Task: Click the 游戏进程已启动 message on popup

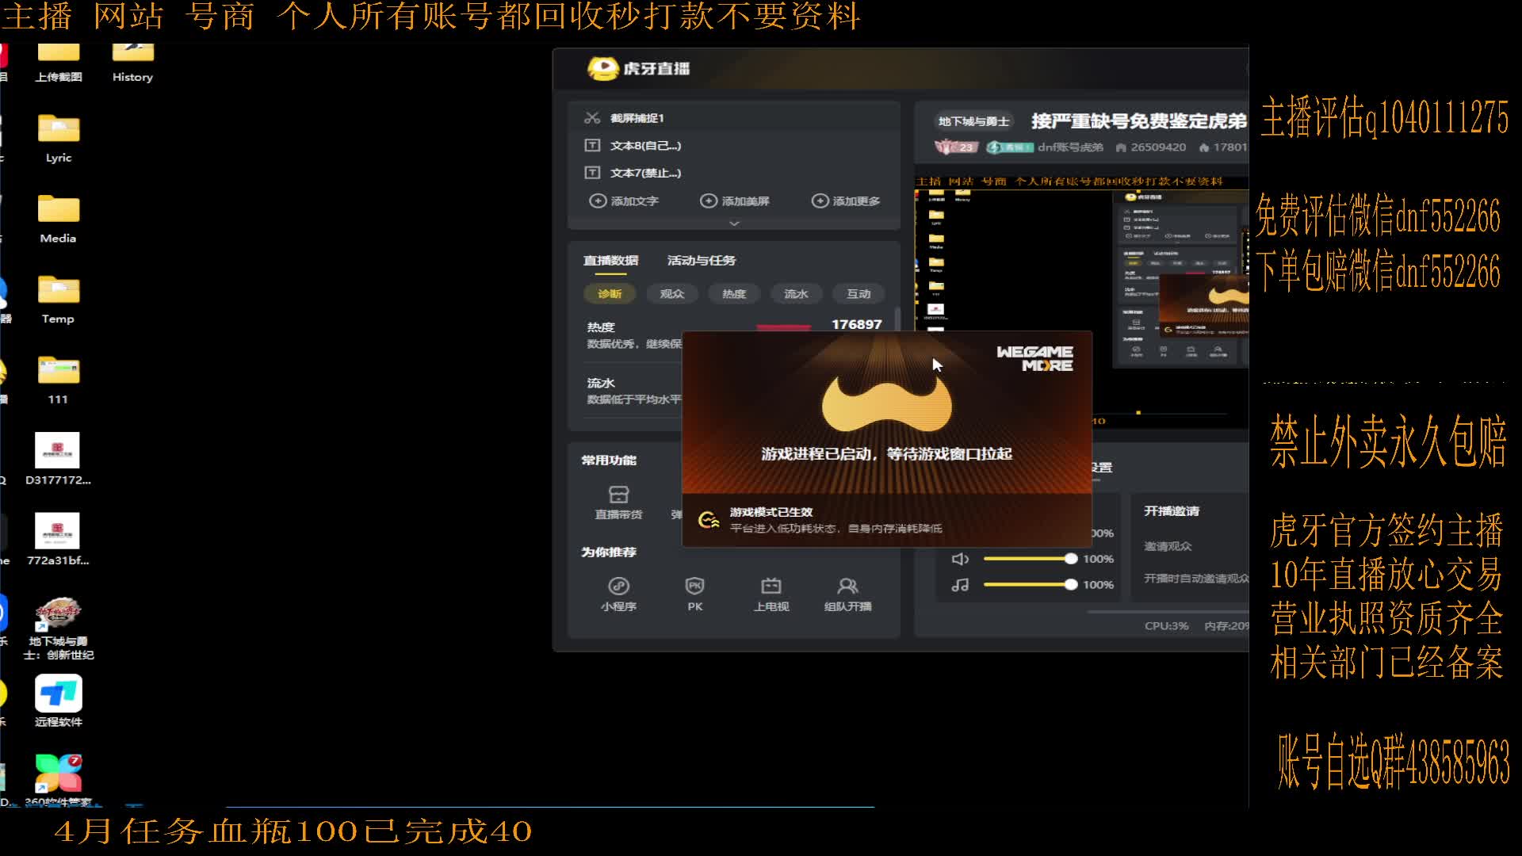Action: point(886,454)
